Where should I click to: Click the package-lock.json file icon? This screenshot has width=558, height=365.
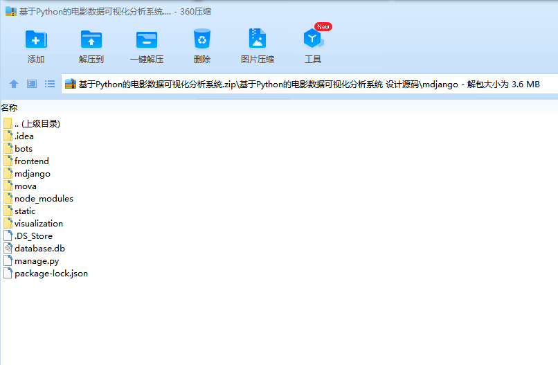click(8, 273)
